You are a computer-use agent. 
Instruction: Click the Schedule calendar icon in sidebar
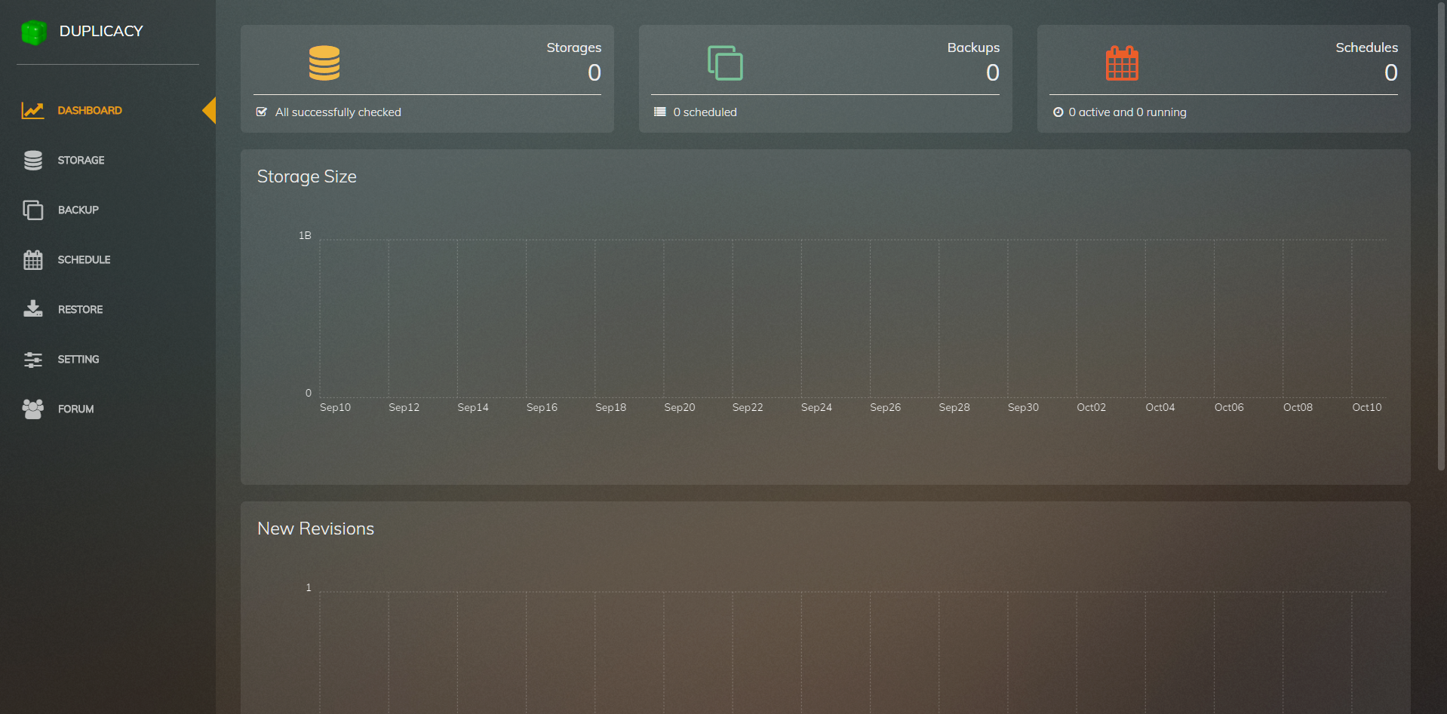[32, 260]
